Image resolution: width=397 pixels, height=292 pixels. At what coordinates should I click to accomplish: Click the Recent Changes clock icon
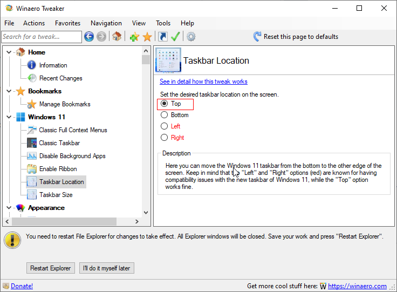tap(32, 78)
